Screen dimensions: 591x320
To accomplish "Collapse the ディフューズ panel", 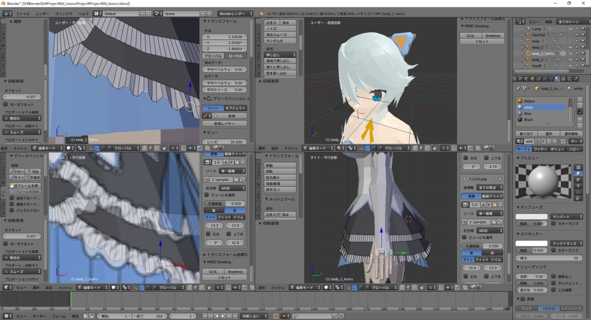I will (531, 208).
